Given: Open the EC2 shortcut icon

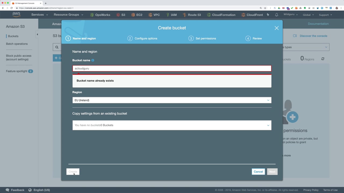Looking at the screenshot, I should coord(133,15).
